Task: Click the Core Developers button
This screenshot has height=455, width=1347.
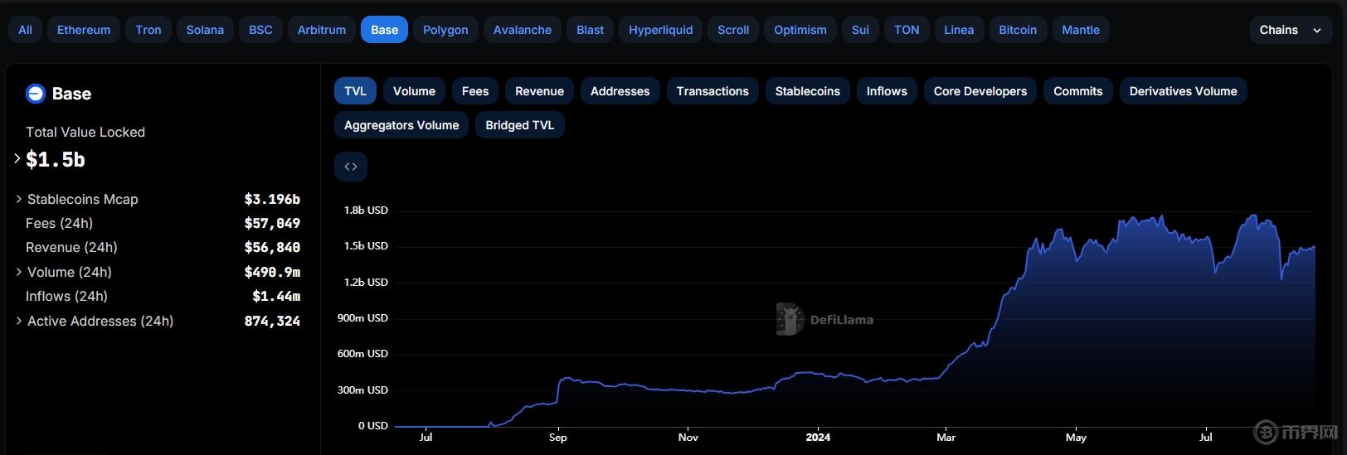Action: 980,91
